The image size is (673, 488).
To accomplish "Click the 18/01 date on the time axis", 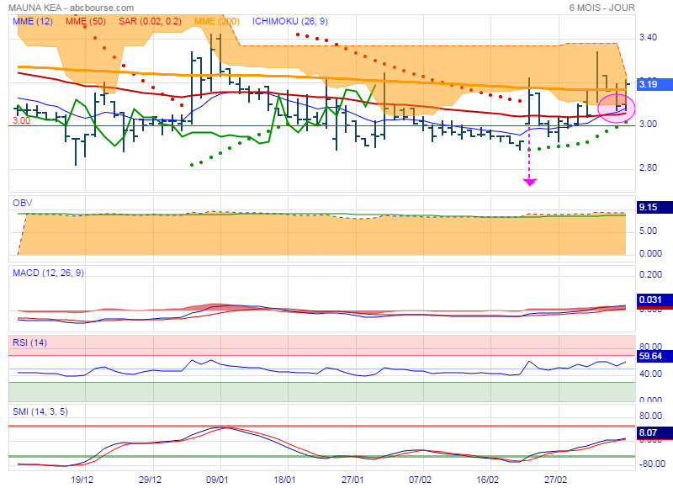I will (x=285, y=480).
